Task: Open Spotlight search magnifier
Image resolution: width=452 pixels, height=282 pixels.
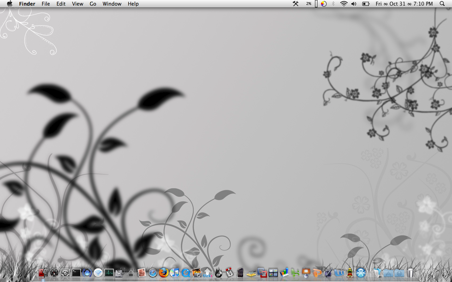Action: pos(442,4)
